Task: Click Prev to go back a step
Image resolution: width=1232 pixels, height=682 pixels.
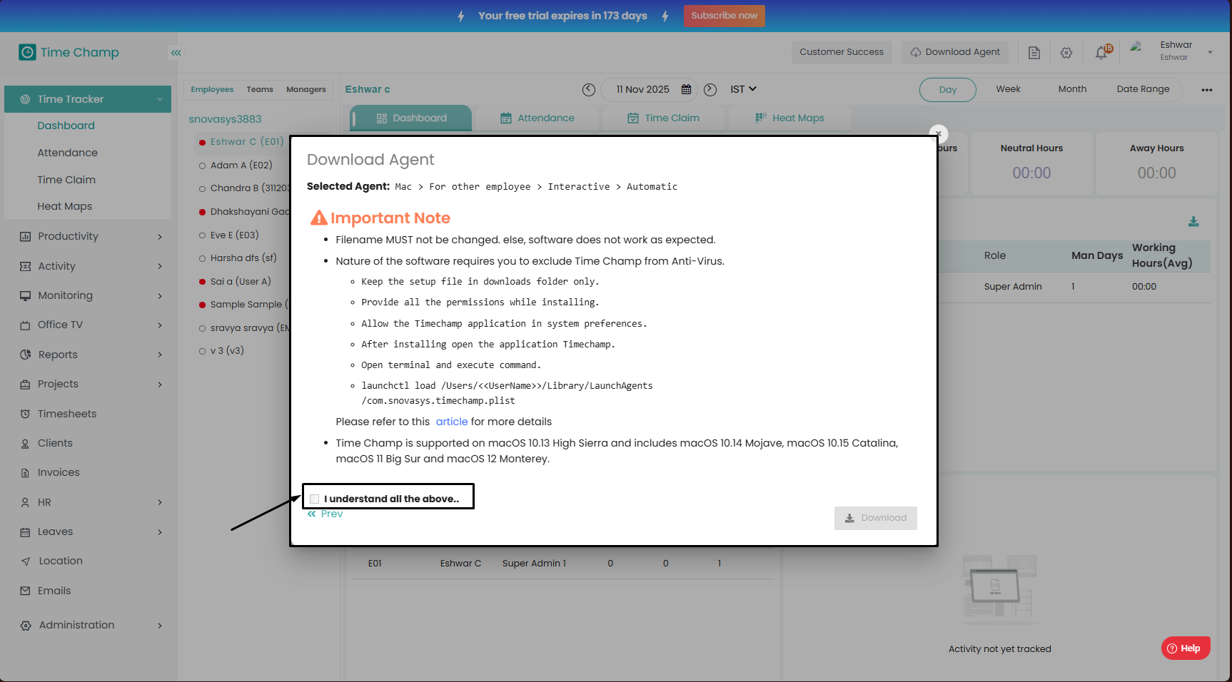Action: pyautogui.click(x=325, y=514)
